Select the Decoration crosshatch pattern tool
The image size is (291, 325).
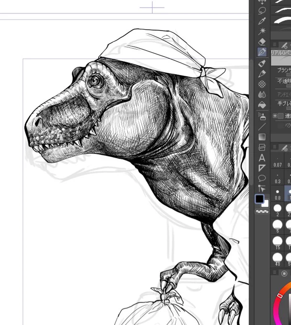click(262, 84)
